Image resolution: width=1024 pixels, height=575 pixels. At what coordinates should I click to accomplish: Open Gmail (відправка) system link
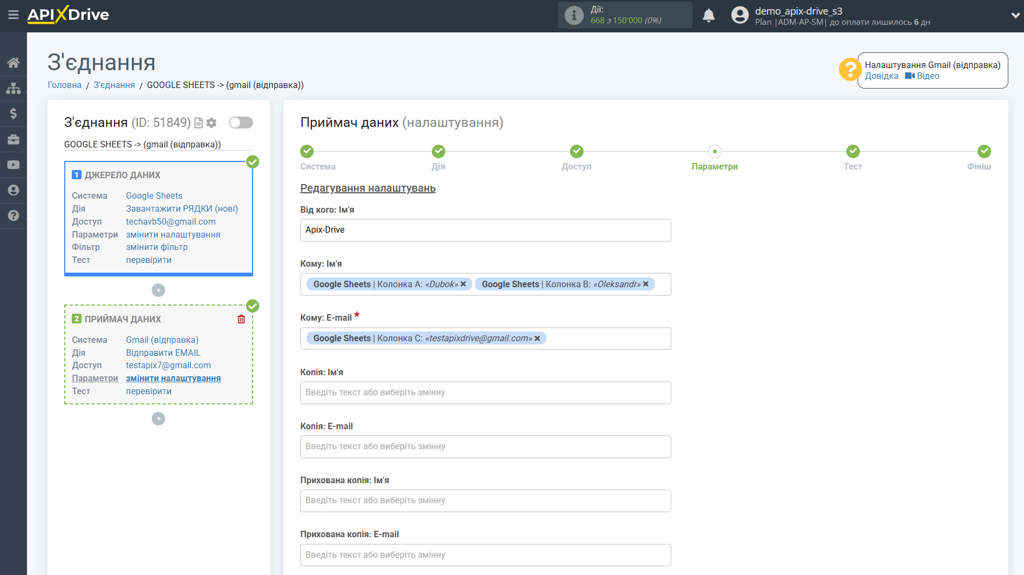(x=162, y=340)
